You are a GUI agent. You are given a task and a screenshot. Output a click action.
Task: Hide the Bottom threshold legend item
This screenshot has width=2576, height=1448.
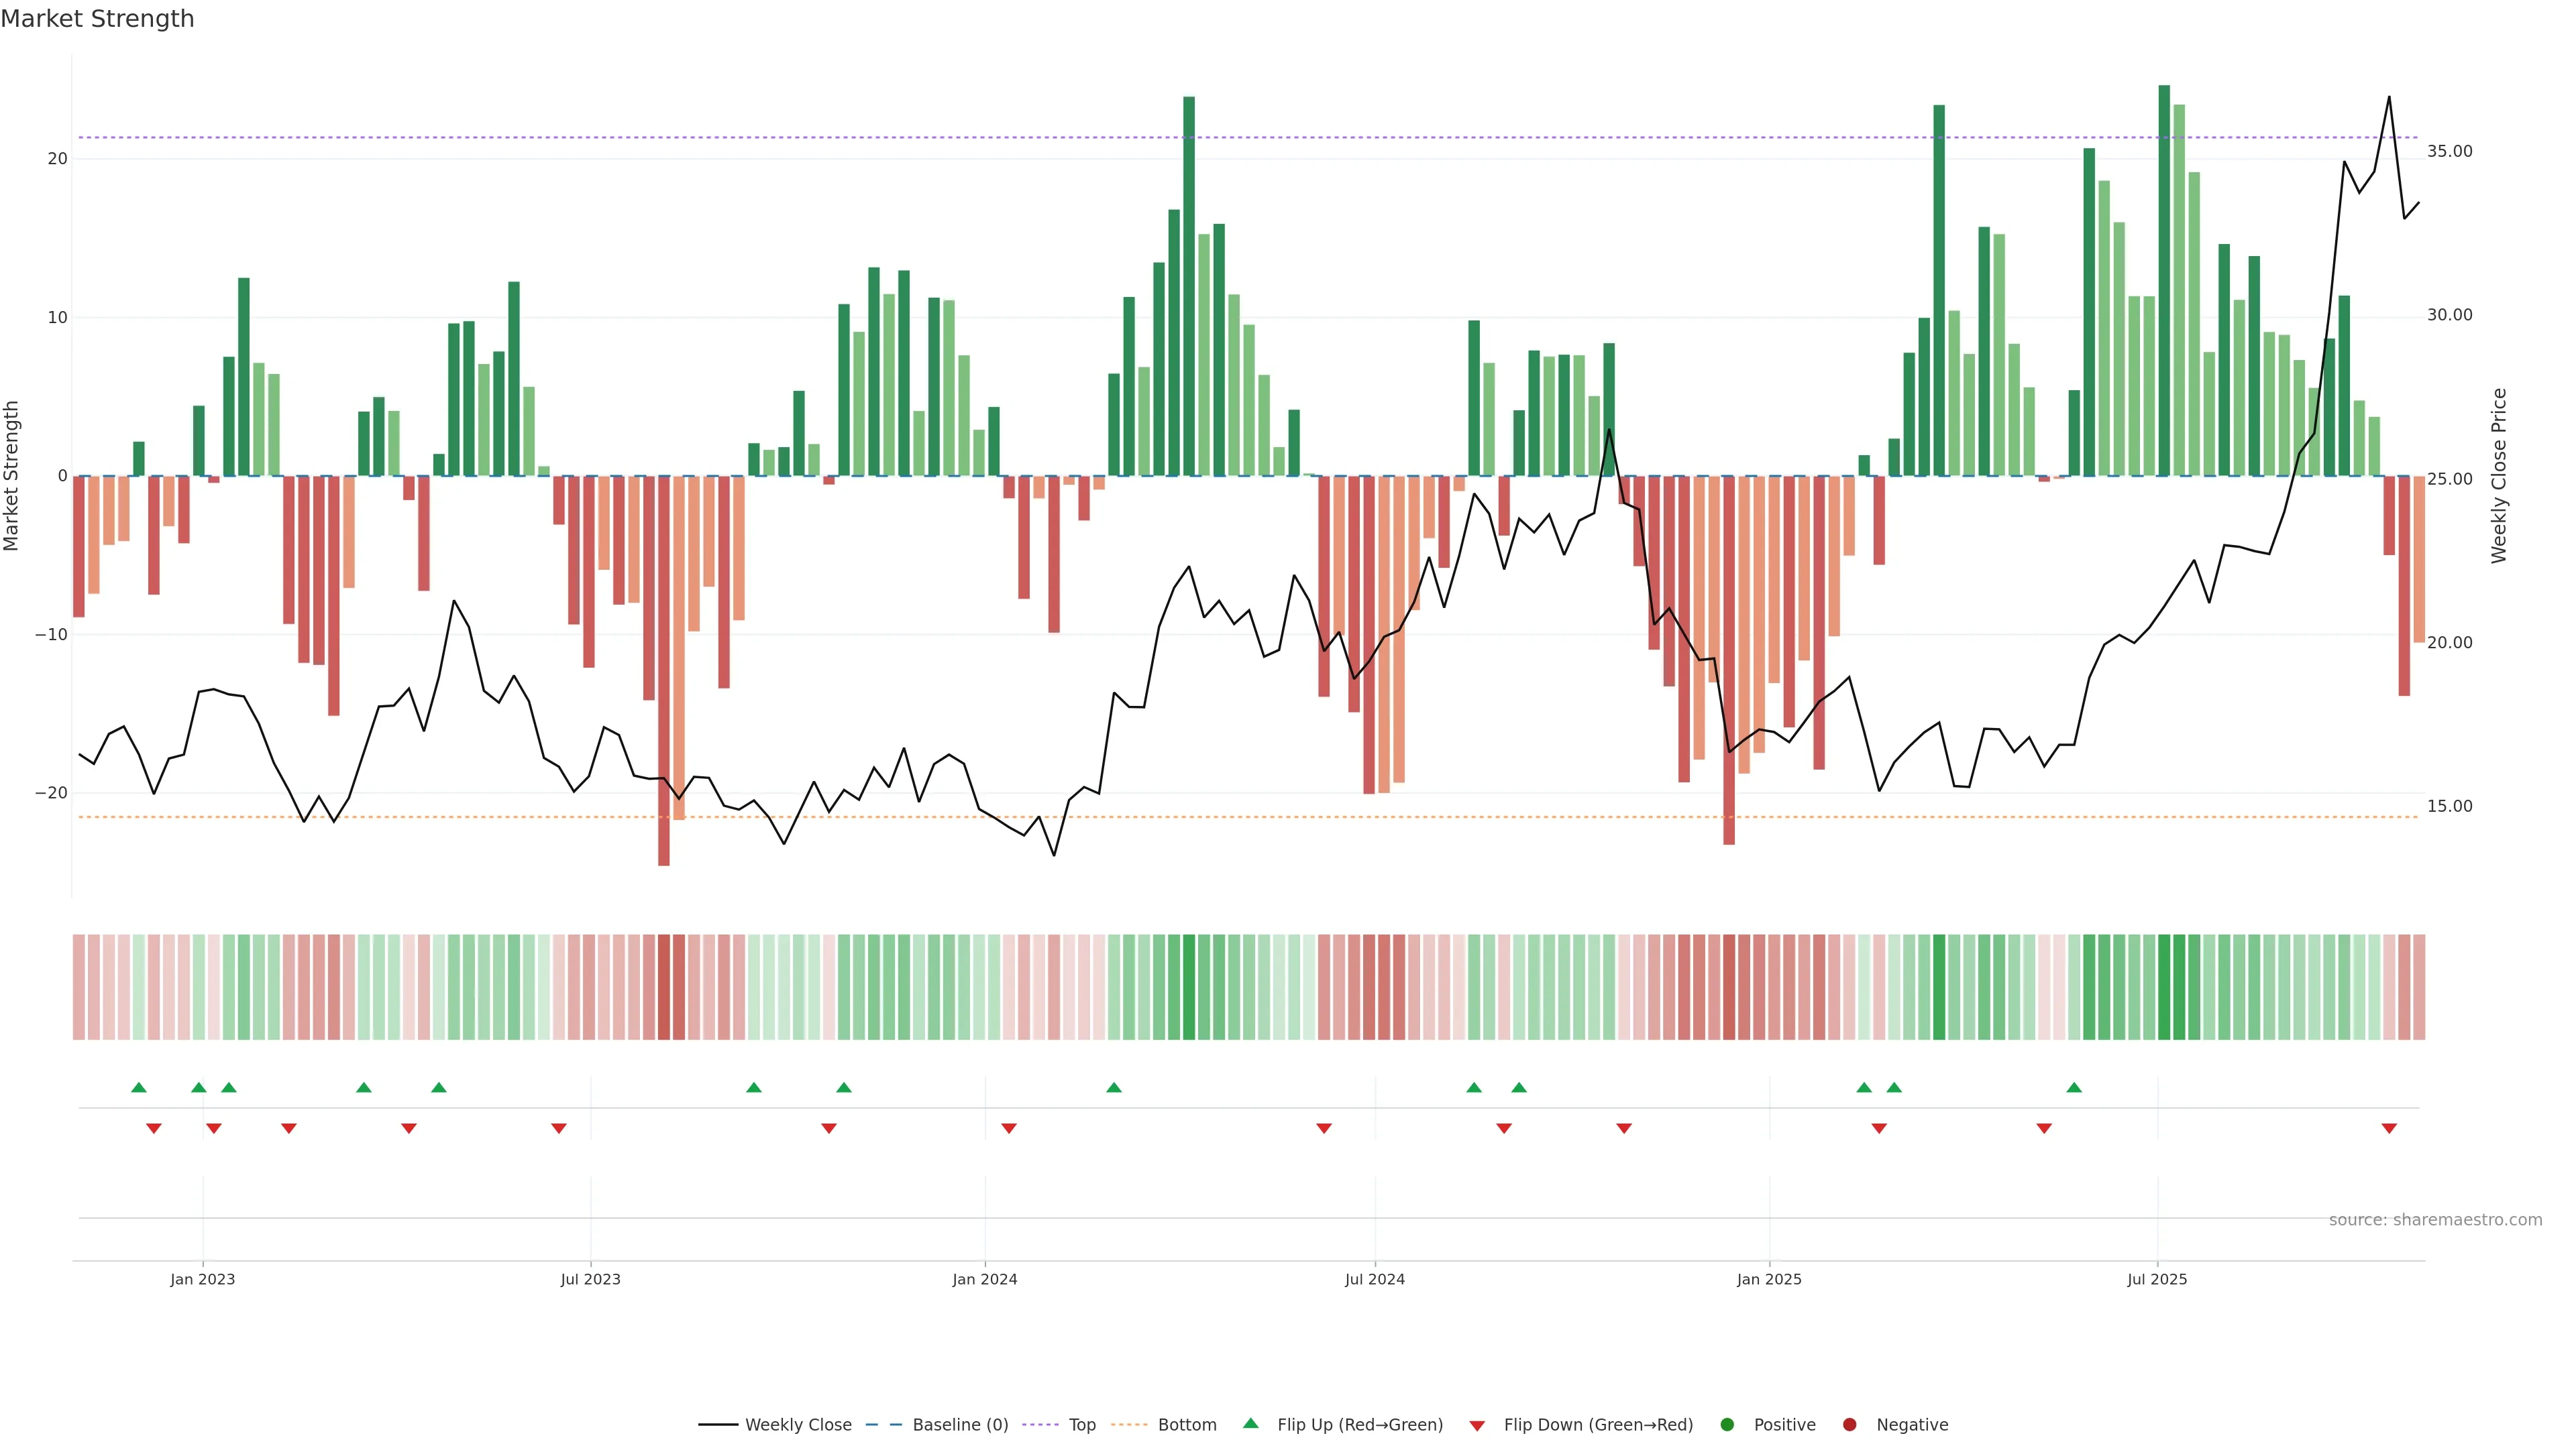[1186, 1424]
